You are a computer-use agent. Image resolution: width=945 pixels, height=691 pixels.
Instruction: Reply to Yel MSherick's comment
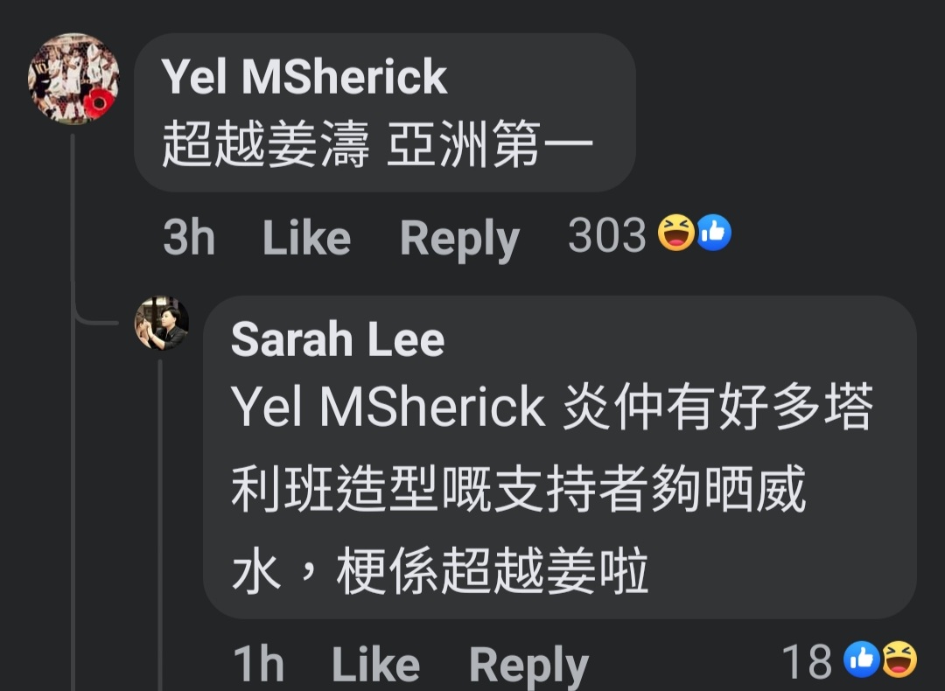pos(460,239)
